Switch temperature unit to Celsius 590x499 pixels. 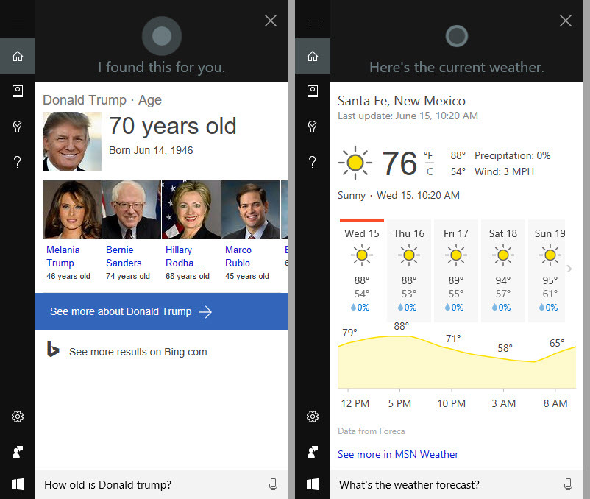(429, 171)
